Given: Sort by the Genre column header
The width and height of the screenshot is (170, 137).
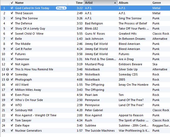Looking at the screenshot, I should [161, 3].
